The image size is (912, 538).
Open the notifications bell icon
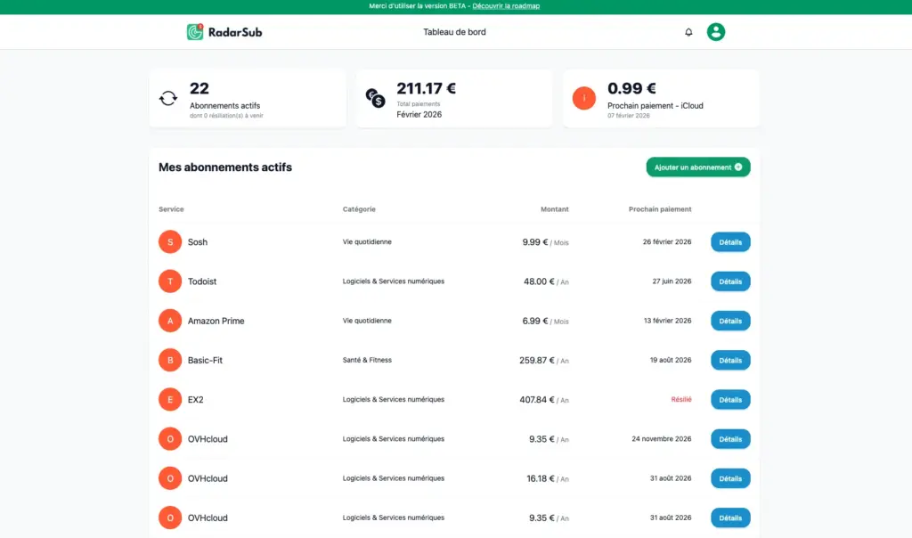coord(688,31)
